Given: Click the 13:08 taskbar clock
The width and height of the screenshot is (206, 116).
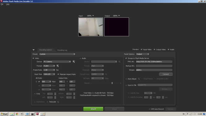Looking at the screenshot, I should coord(200,114).
